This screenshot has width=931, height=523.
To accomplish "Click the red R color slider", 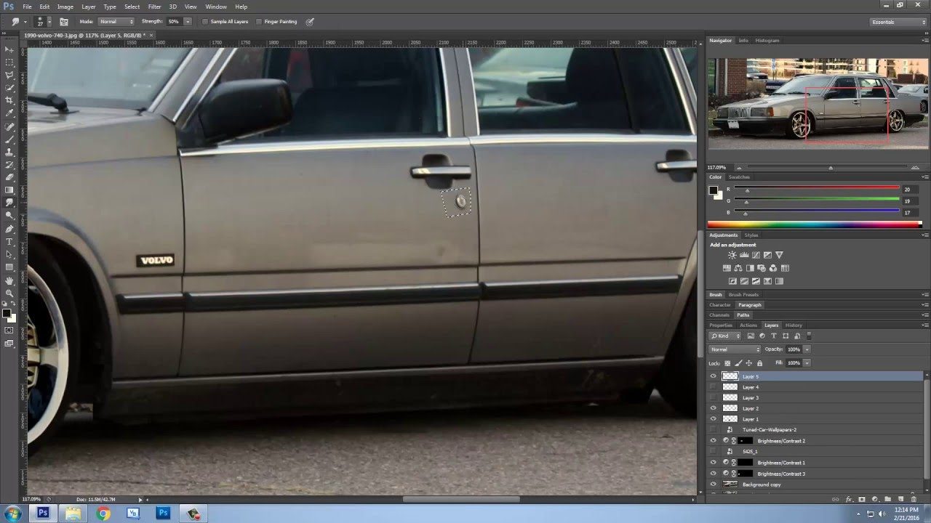I will click(x=816, y=189).
